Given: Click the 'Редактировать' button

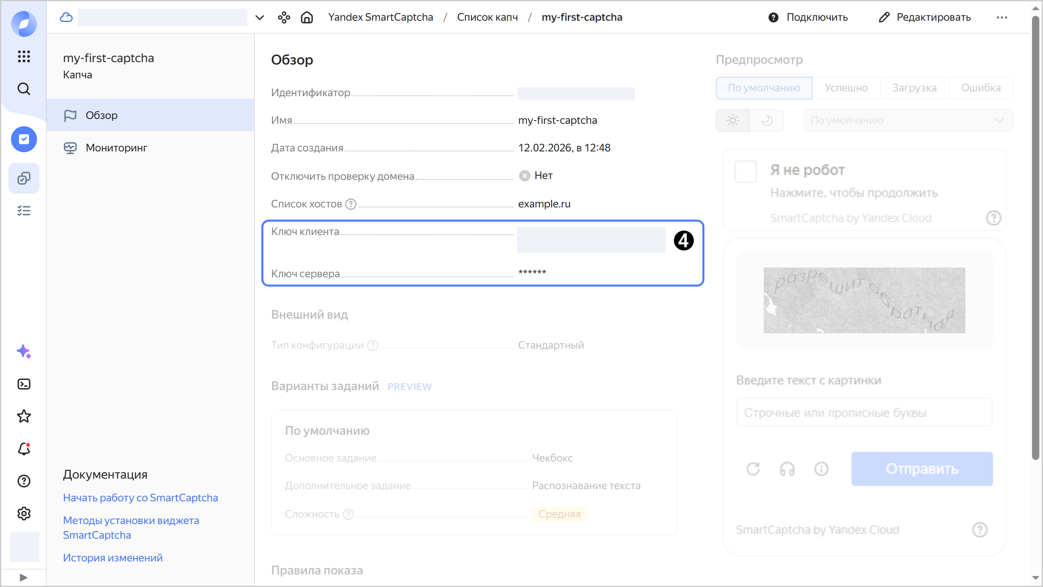Looking at the screenshot, I should pos(925,17).
